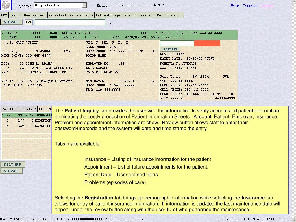
Task: Switch to the Certification tab
Action: pos(170,15)
